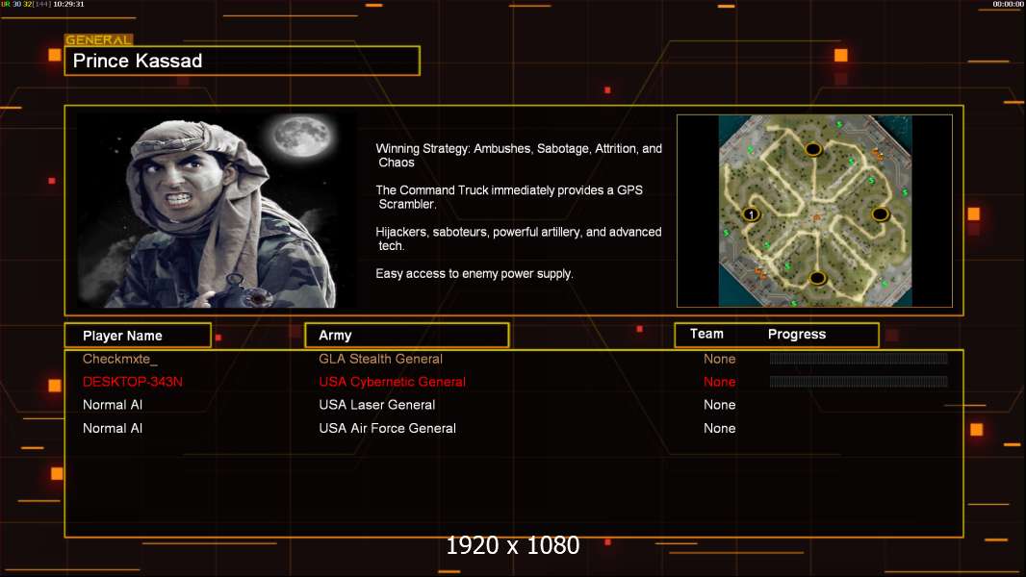
Task: Click the Winning Strategy description text
Action: (519, 156)
